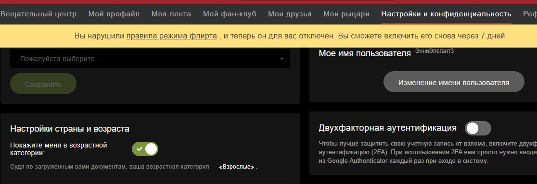537x184 pixels.
Task: Follow the правила режима флирта link
Action: (172, 36)
